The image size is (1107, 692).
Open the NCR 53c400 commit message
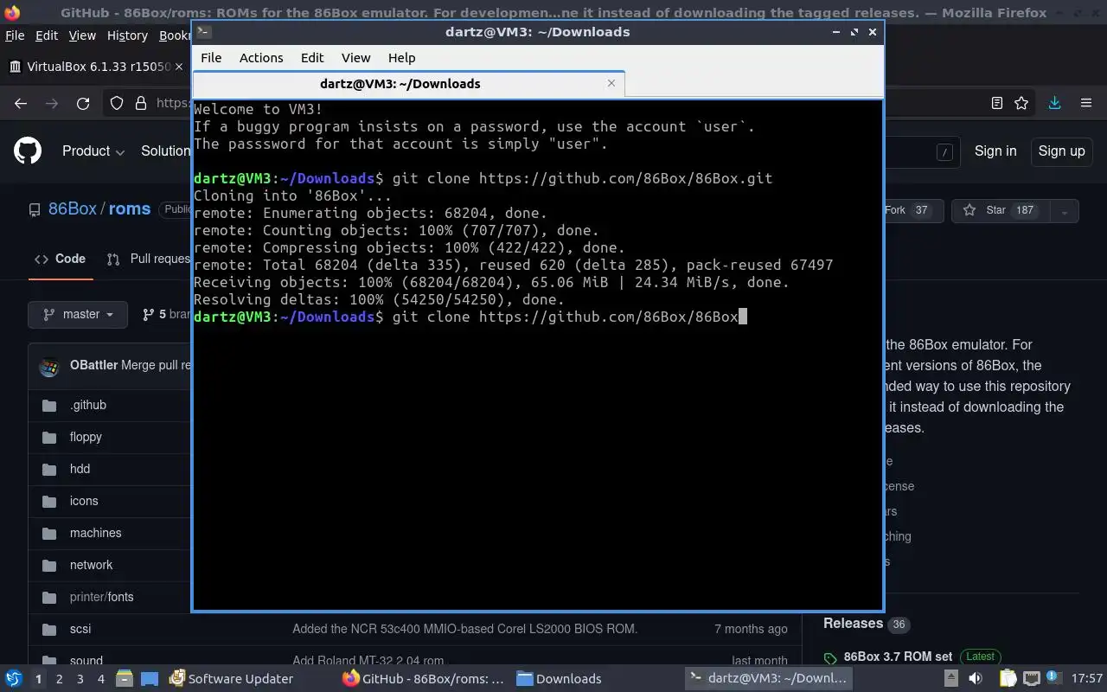464,629
